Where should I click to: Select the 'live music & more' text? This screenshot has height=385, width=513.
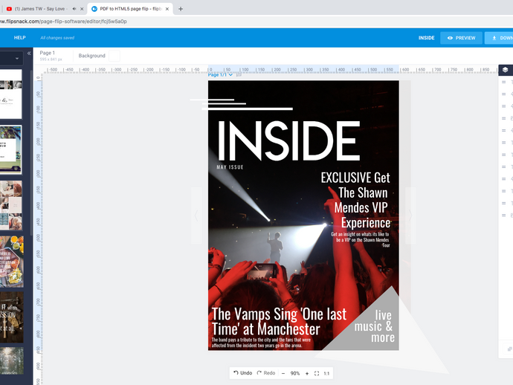click(x=374, y=326)
